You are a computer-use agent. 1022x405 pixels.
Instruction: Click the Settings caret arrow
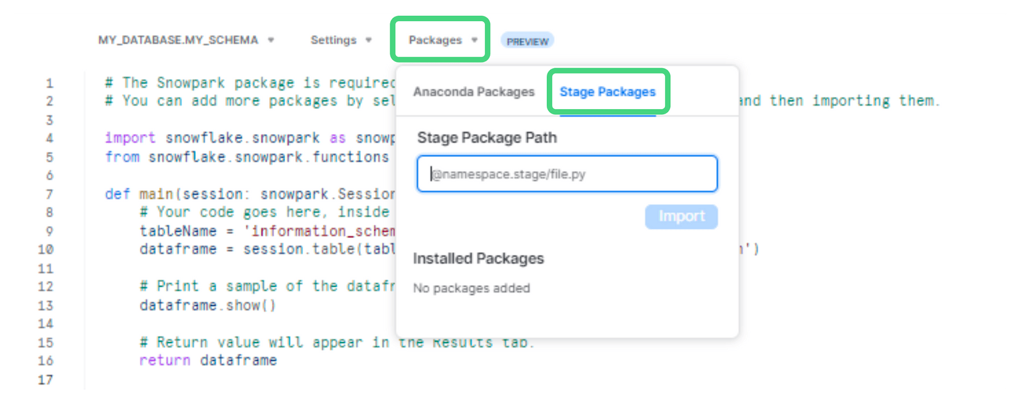point(369,40)
